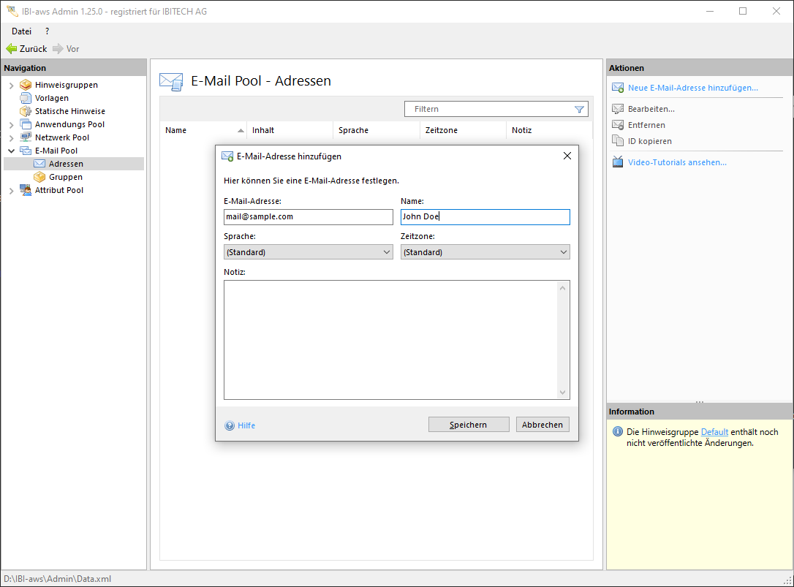Open the Datei menu
Viewport: 794px width, 587px height.
click(21, 31)
